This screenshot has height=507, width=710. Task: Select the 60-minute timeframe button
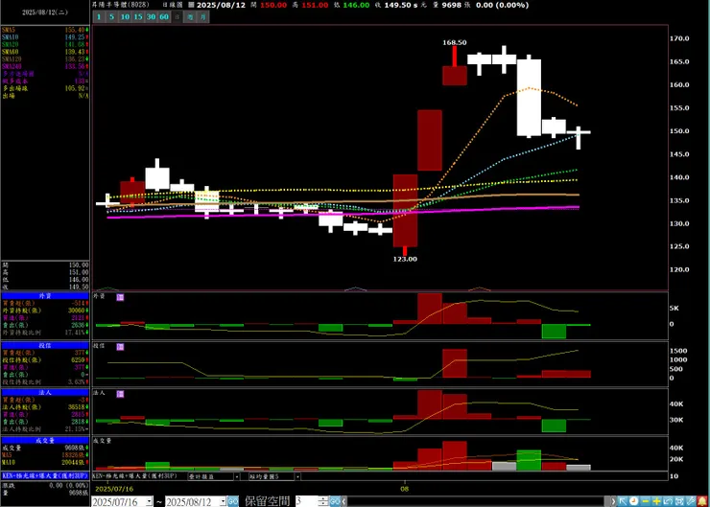[x=164, y=16]
